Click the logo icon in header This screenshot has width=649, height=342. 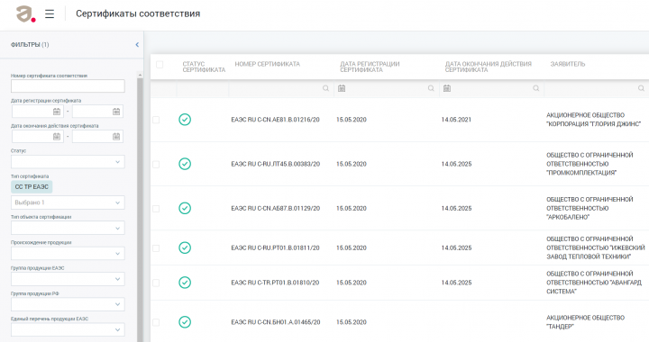25,14
